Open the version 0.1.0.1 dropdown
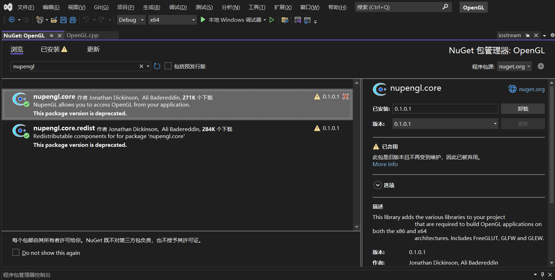555x280 pixels. tap(445, 124)
